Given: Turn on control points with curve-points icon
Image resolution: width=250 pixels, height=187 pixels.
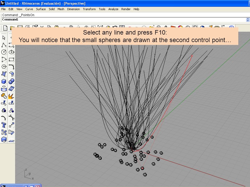Looking at the screenshot, I should pyautogui.click(x=4, y=118).
